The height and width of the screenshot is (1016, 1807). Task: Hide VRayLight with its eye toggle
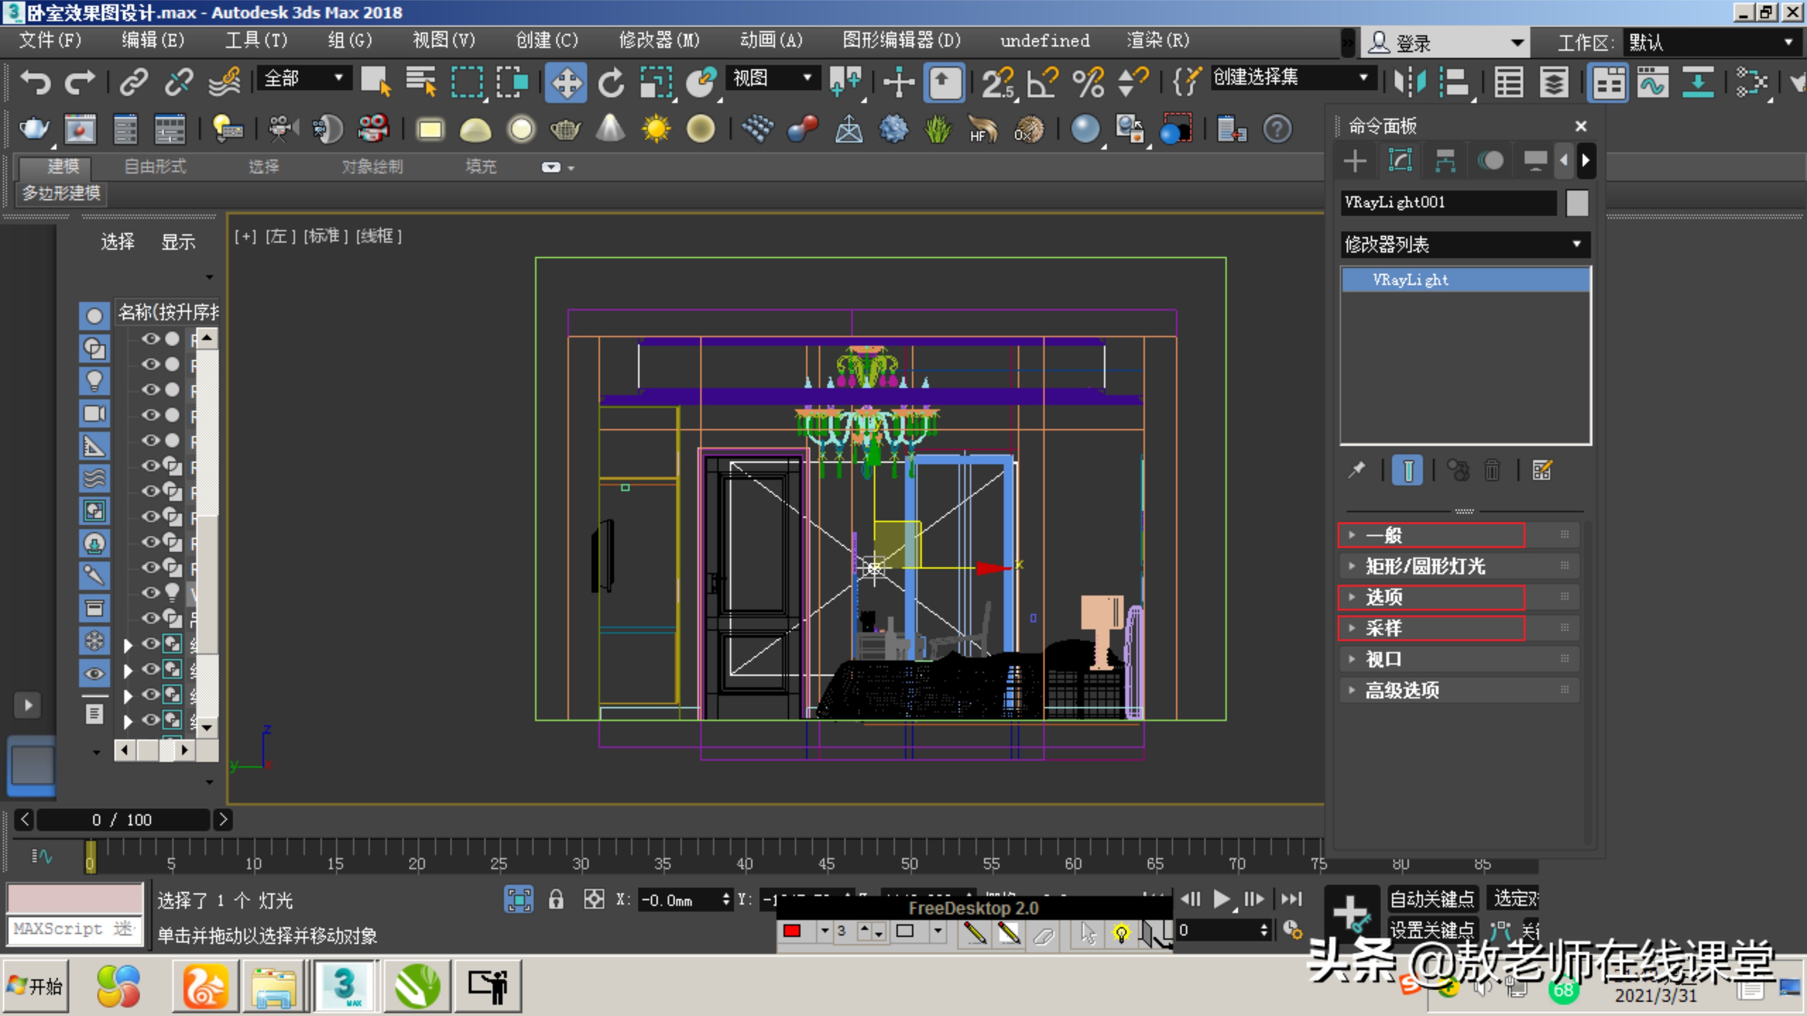point(151,592)
